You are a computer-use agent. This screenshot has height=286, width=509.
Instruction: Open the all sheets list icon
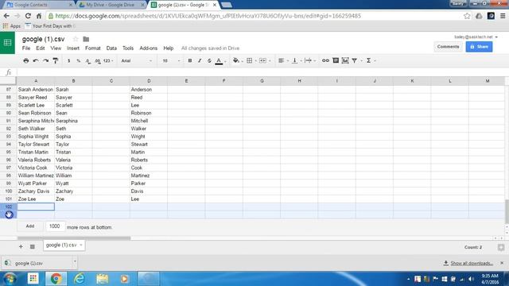pyautogui.click(x=32, y=246)
